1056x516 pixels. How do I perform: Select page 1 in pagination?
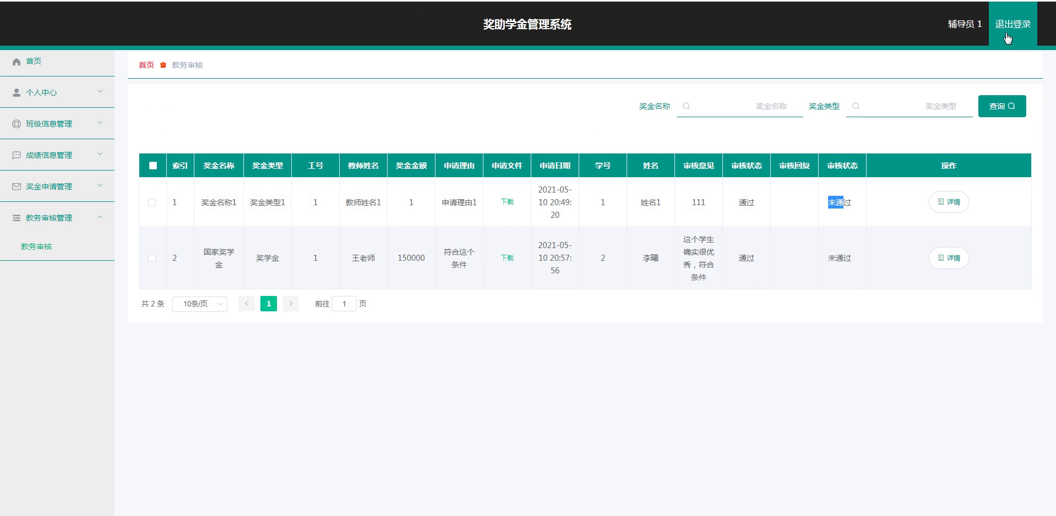click(269, 304)
